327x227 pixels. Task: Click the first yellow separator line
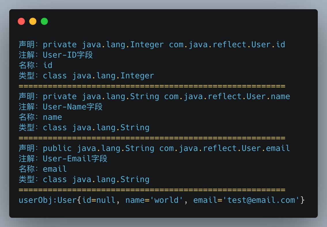[x=152, y=86]
